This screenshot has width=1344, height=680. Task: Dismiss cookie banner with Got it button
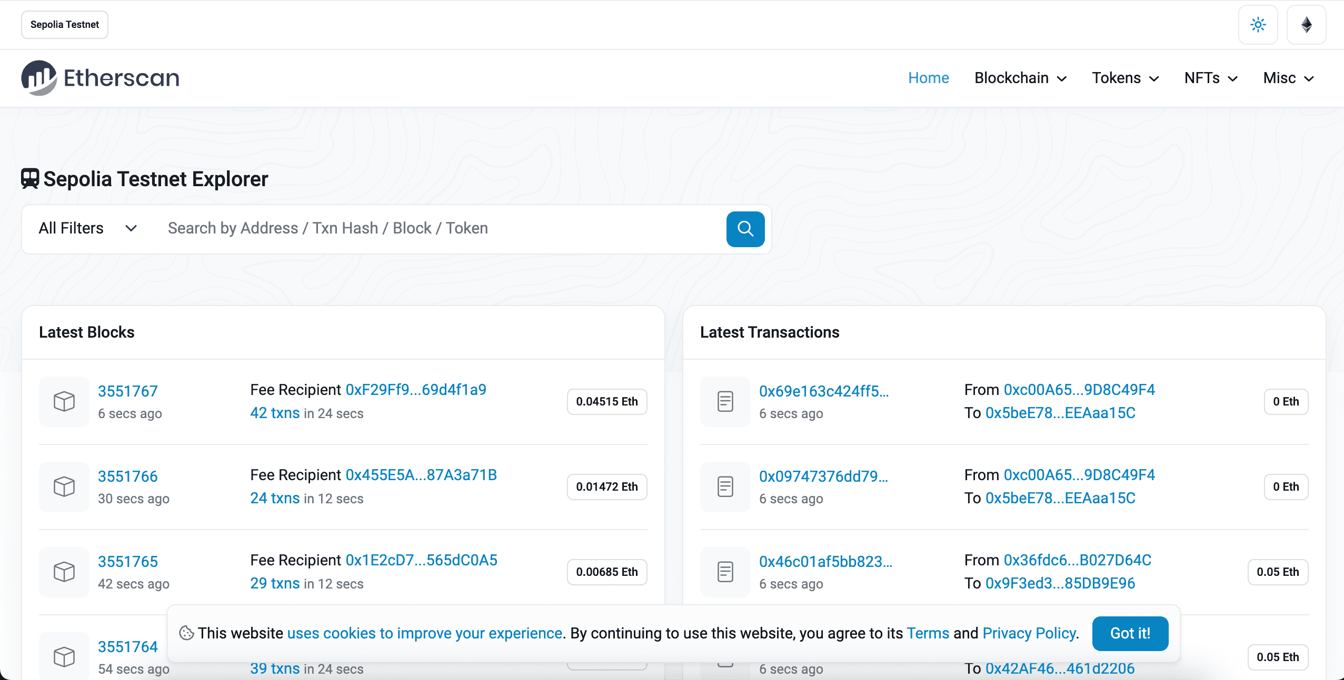tap(1130, 633)
